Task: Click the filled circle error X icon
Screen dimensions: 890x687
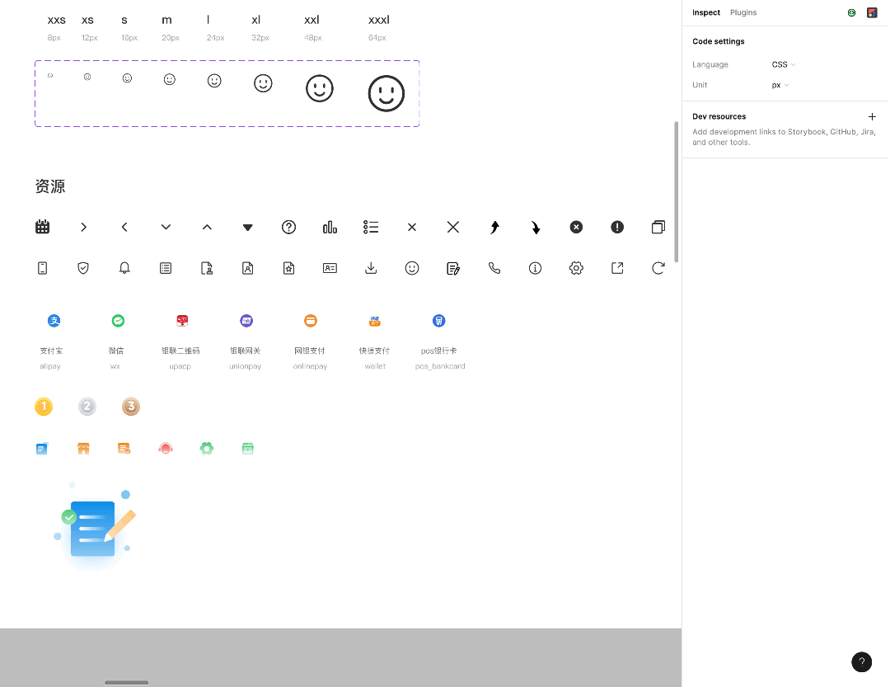Action: 576,228
